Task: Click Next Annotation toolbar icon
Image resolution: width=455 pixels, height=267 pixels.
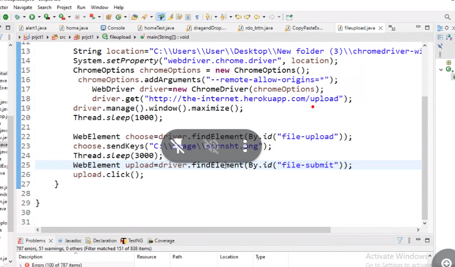Action: click(208, 17)
